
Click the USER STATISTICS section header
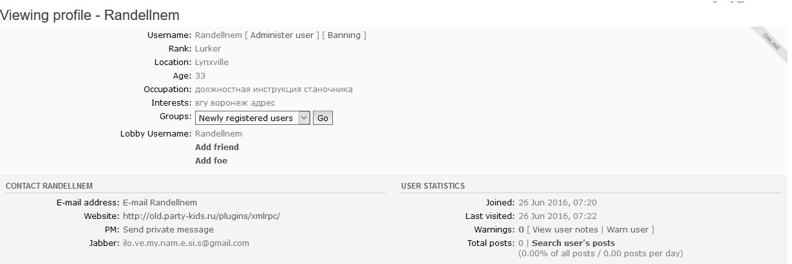(433, 186)
